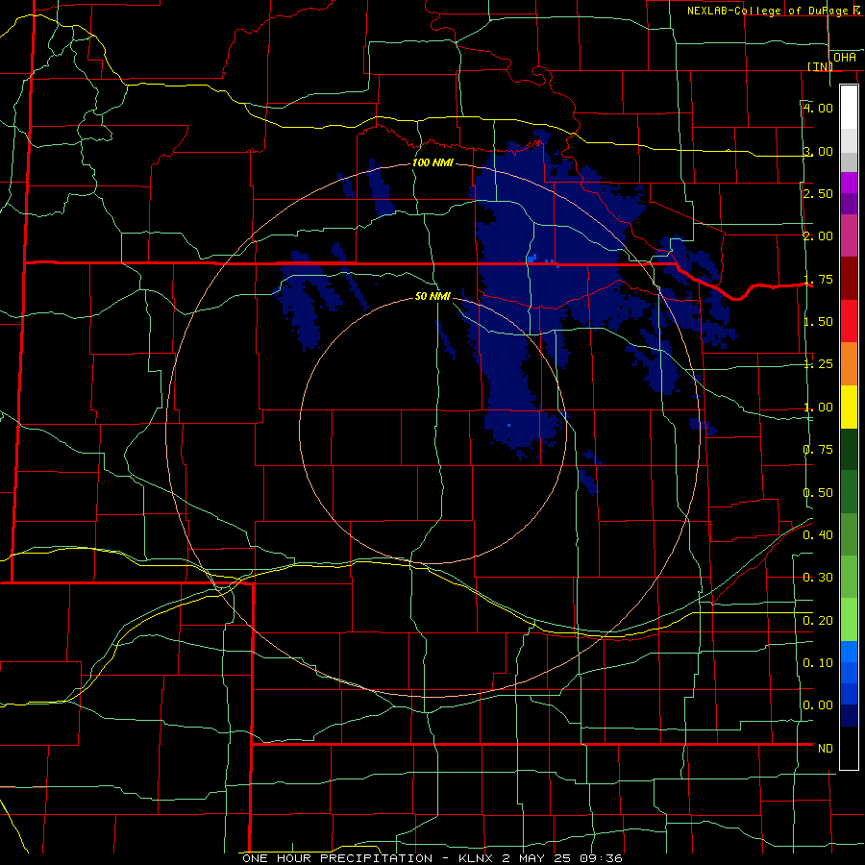The image size is (865, 865).
Task: Click the 0.00 legend value
Action: (x=818, y=705)
